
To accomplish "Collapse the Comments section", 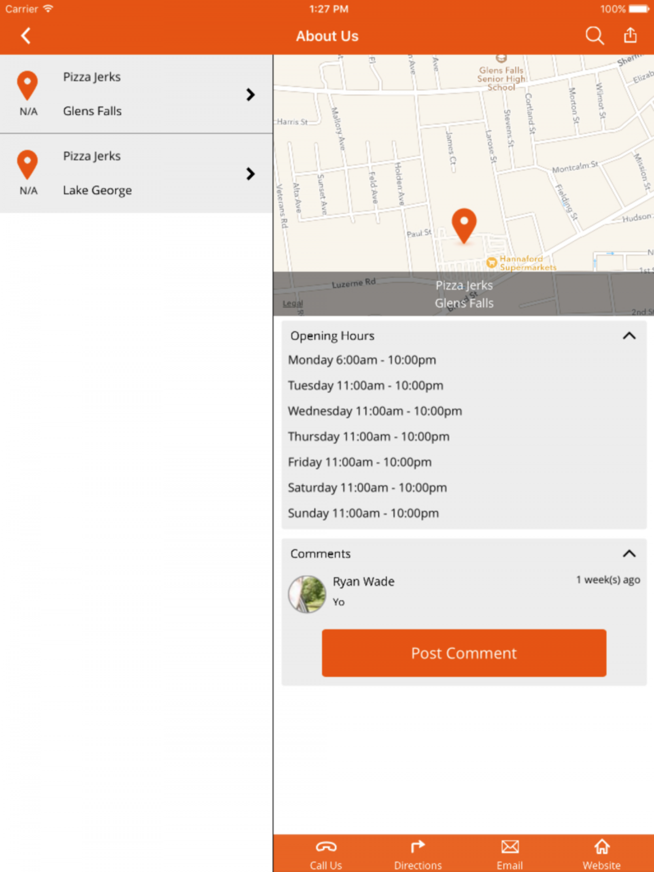I will pyautogui.click(x=629, y=554).
